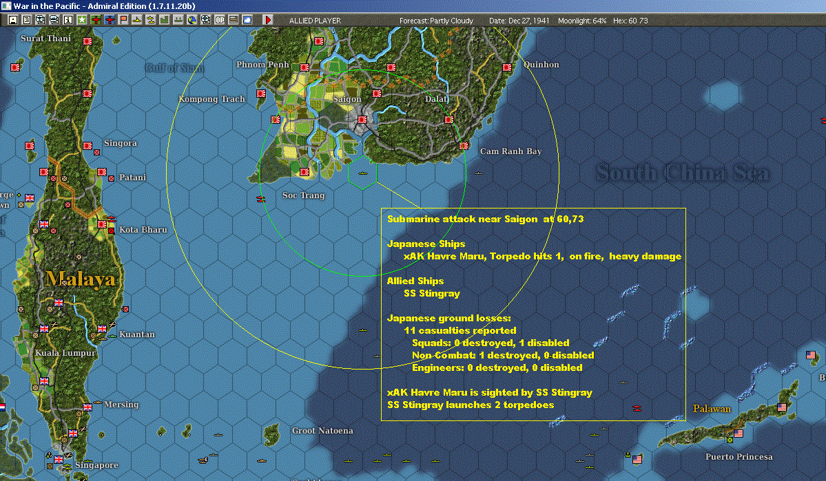Image resolution: width=826 pixels, height=481 pixels.
Task: Click the red plane on blue background icon
Action: (x=110, y=20)
